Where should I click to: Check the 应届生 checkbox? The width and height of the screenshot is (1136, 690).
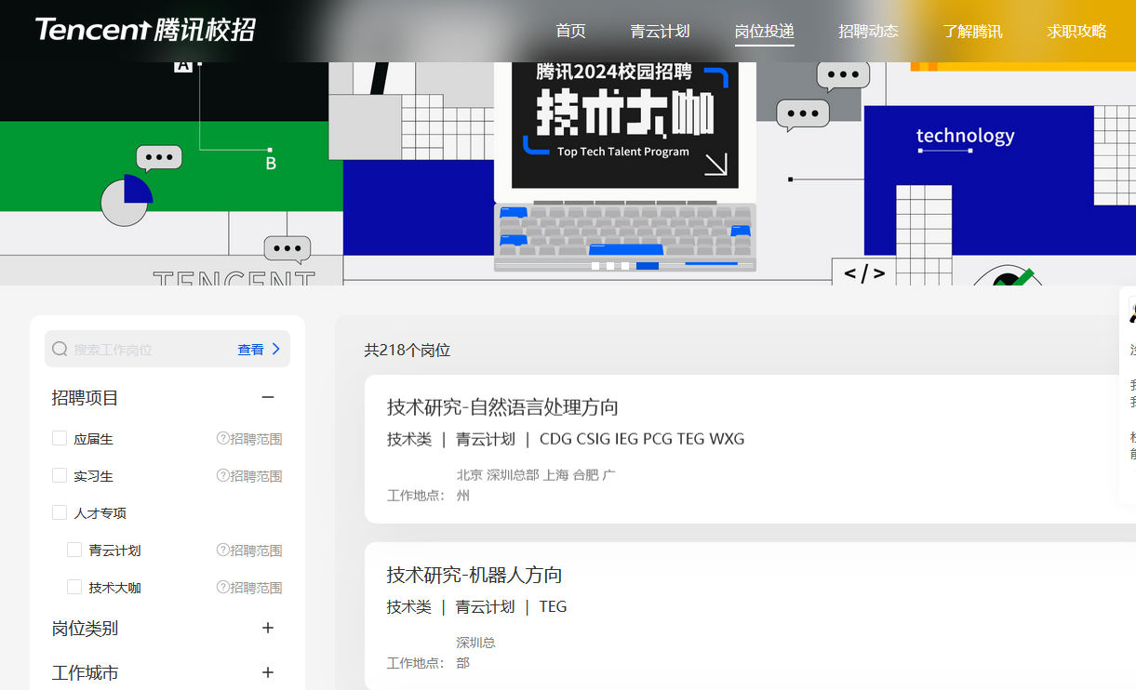60,438
